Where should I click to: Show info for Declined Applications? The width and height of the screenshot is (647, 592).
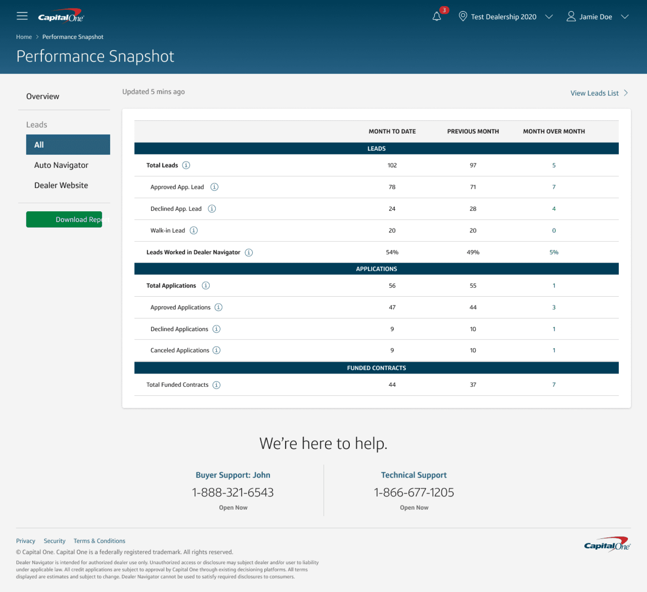216,329
